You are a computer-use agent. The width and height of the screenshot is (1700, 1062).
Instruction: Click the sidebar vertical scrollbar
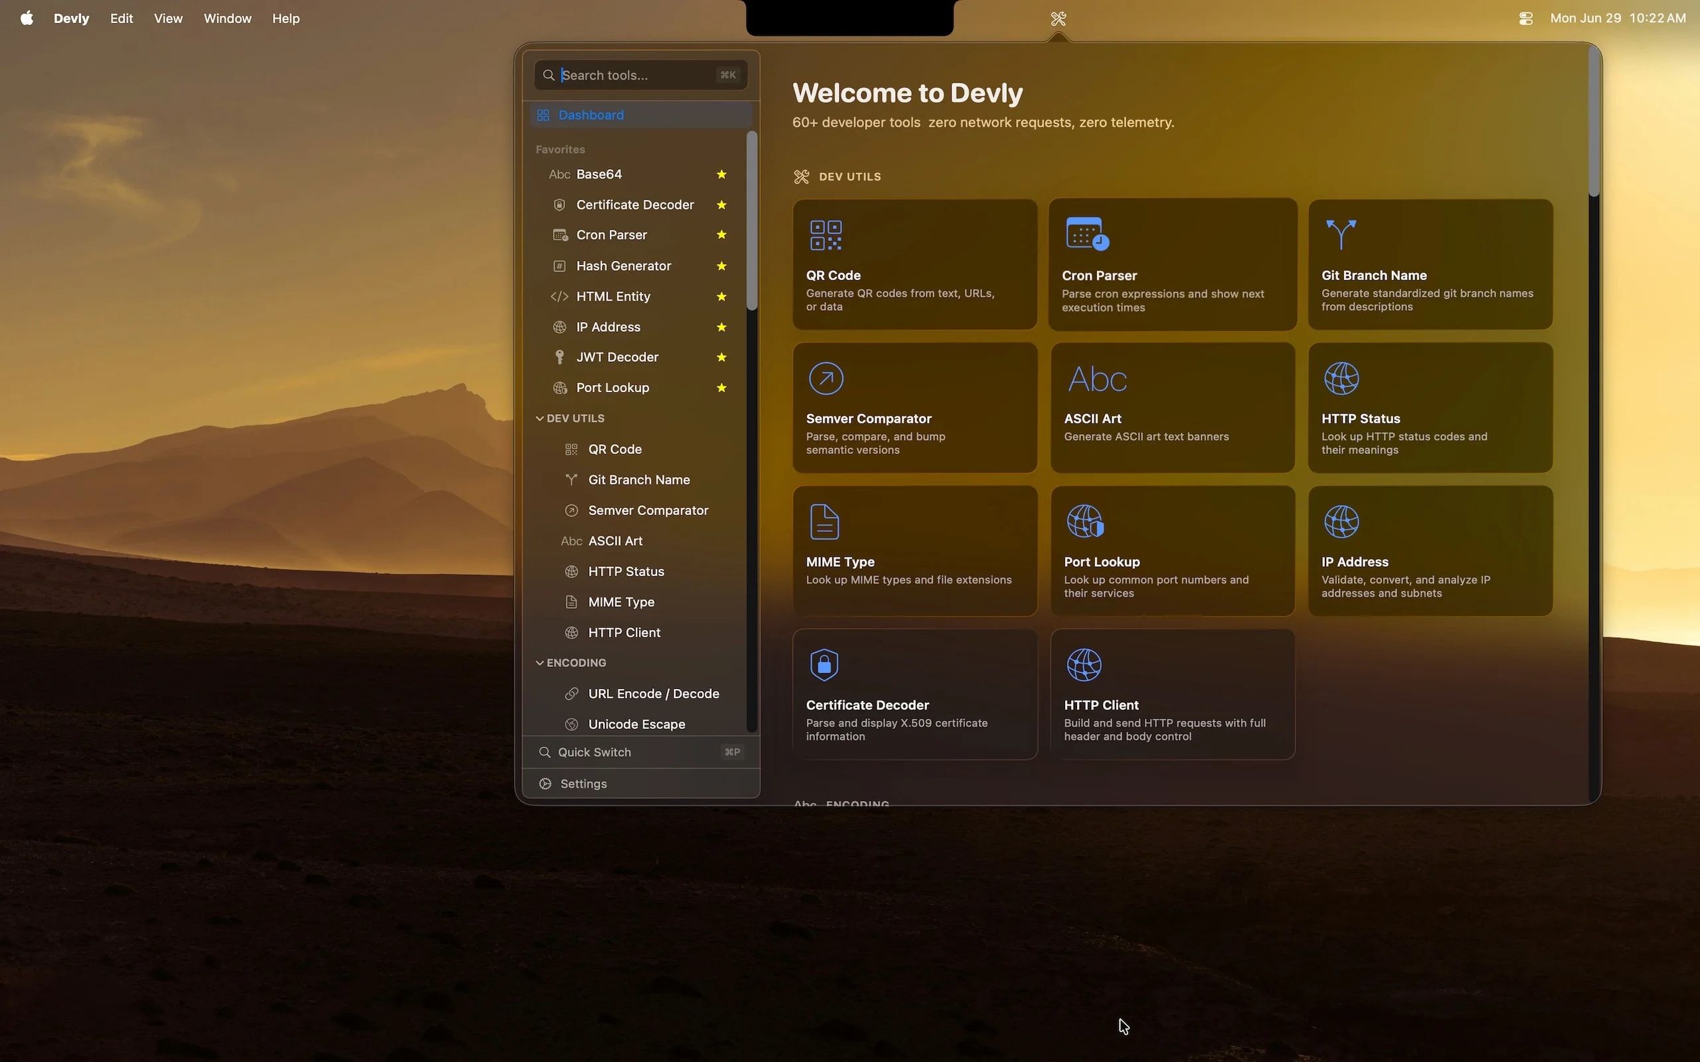[x=752, y=220]
